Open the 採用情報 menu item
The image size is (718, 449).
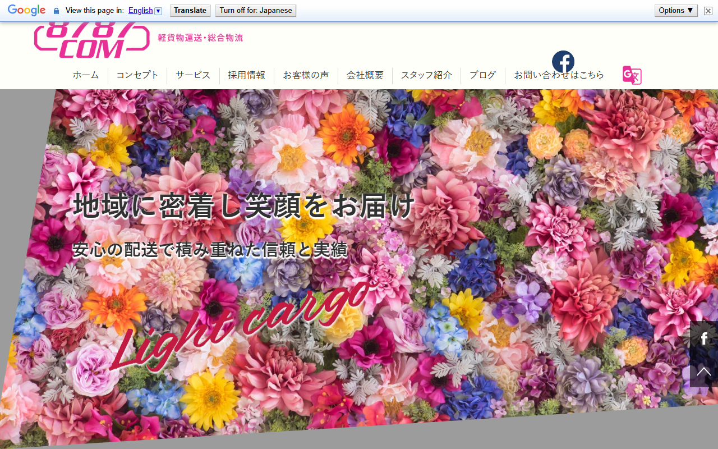[x=246, y=75]
